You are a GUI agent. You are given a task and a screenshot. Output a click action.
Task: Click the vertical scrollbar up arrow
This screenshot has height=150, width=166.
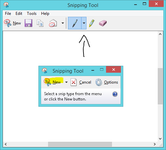coord(160,34)
